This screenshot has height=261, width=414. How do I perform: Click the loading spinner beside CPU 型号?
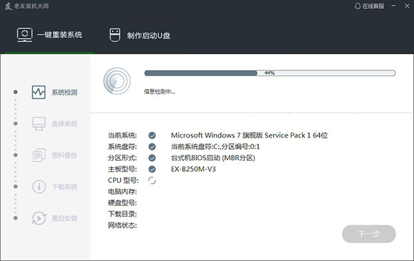tap(152, 180)
